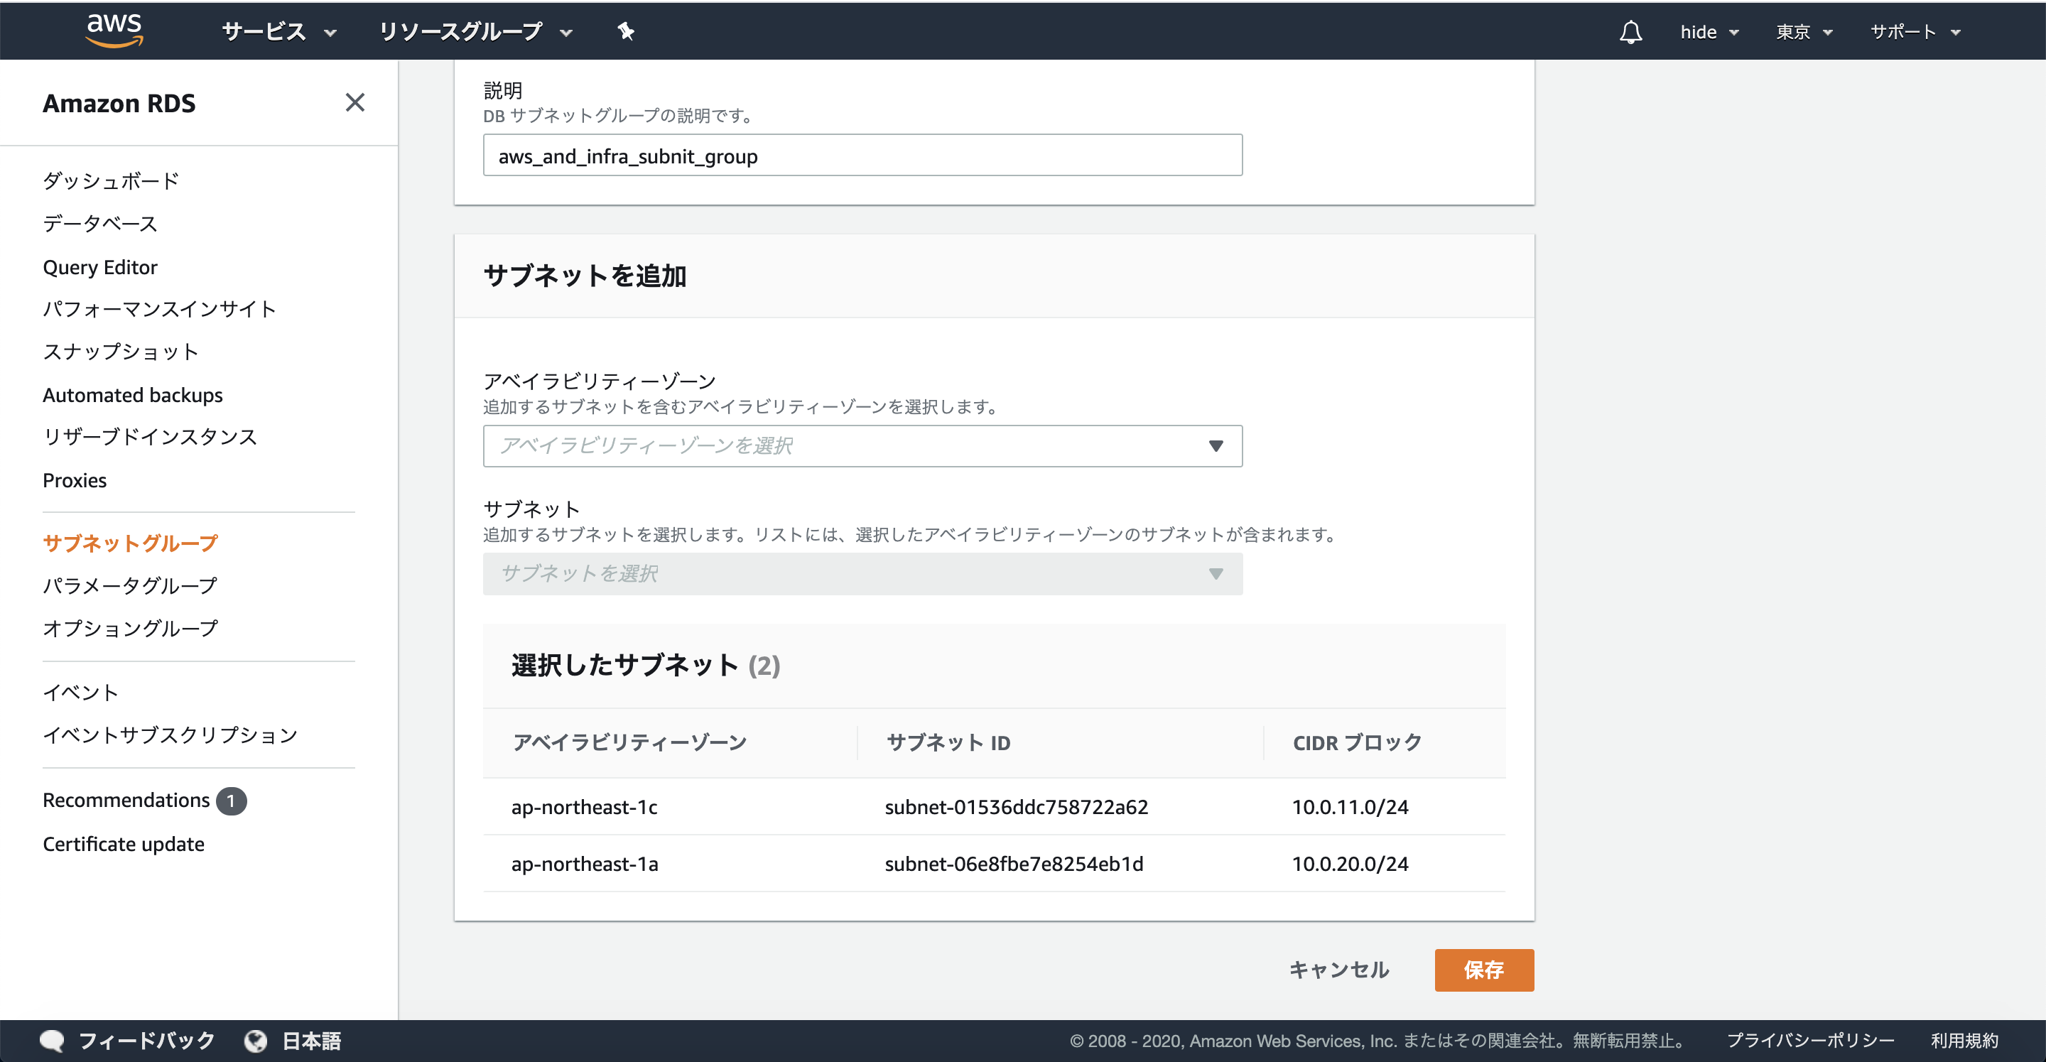
Task: Open パフォーマンスインサイト in sidebar
Action: click(x=160, y=309)
